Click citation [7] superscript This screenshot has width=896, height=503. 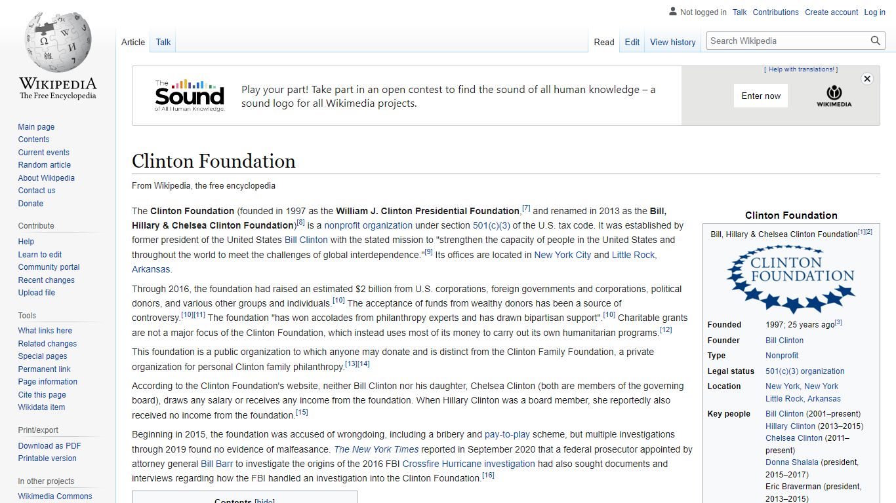click(x=526, y=208)
